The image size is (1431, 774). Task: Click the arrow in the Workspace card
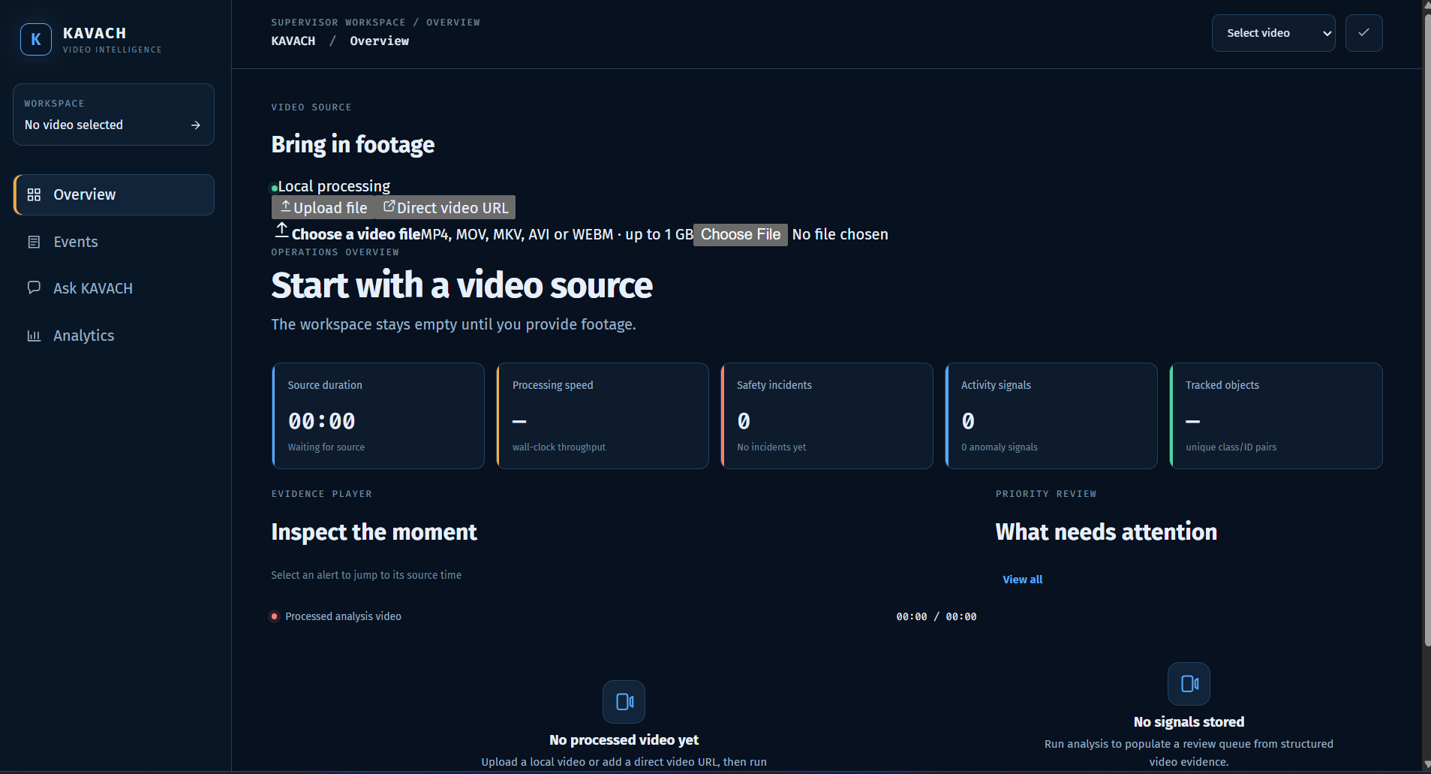click(196, 125)
